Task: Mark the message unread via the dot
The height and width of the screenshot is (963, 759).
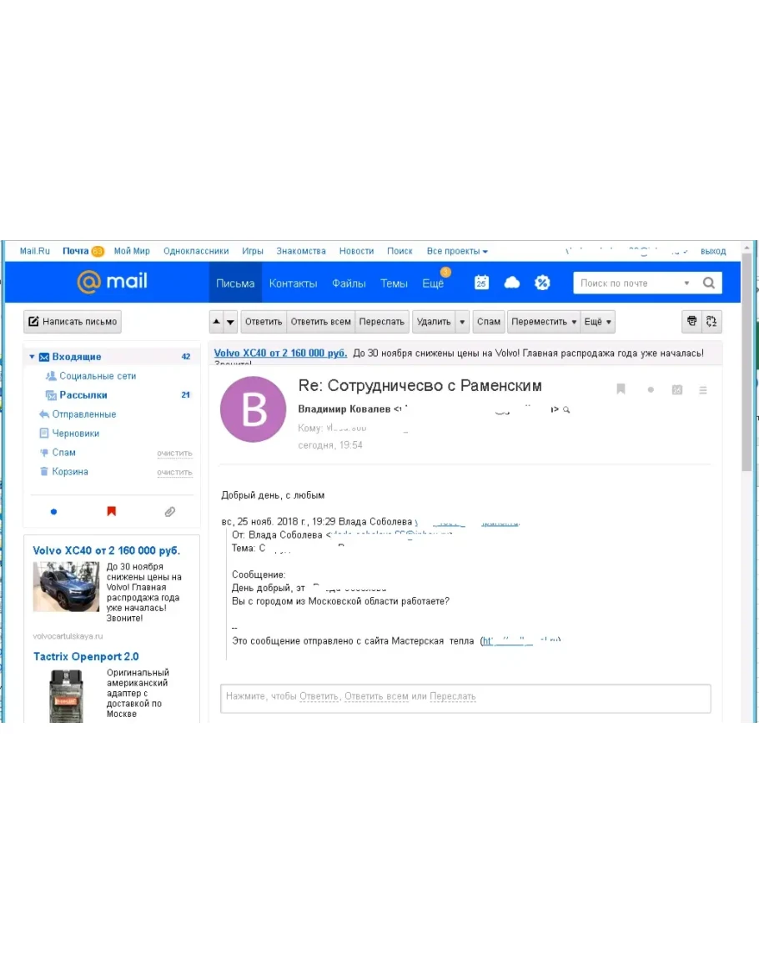Action: [651, 389]
